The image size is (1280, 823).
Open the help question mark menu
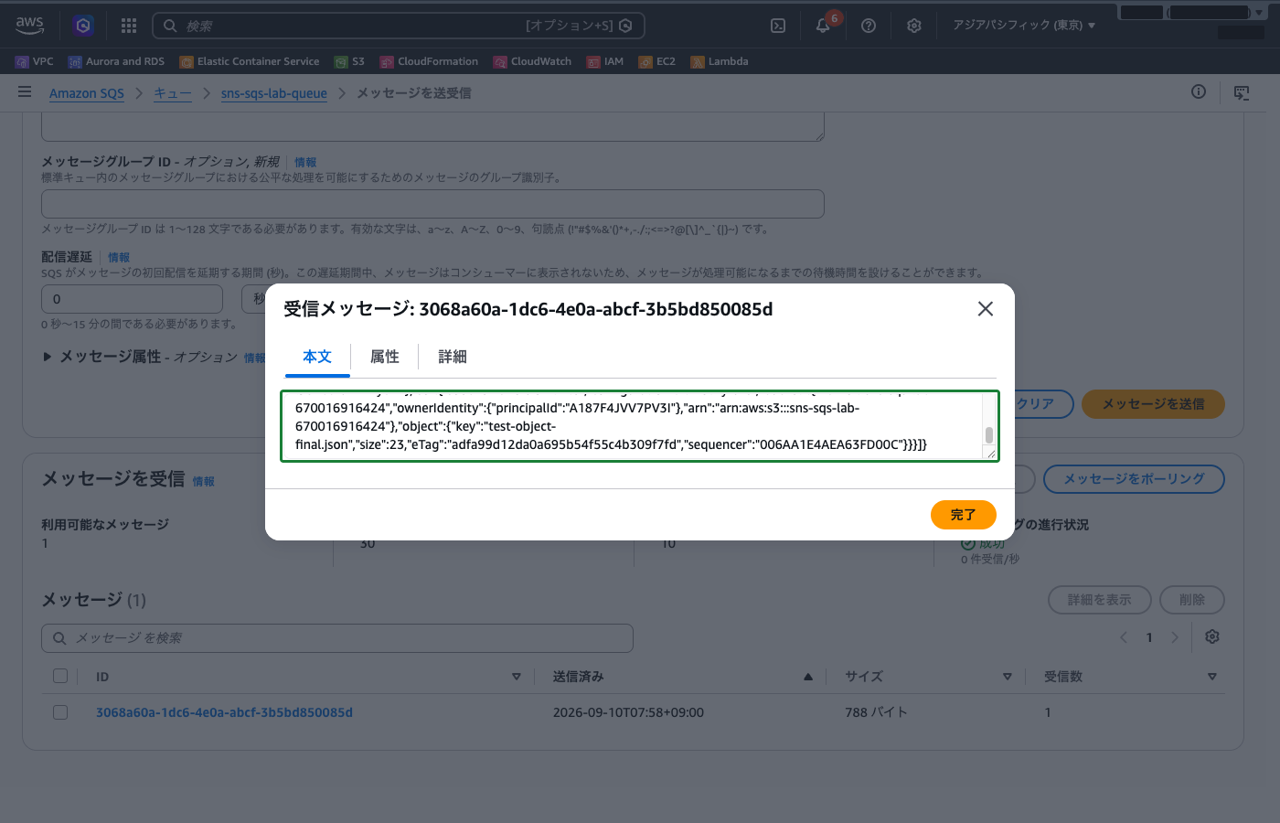(x=869, y=26)
